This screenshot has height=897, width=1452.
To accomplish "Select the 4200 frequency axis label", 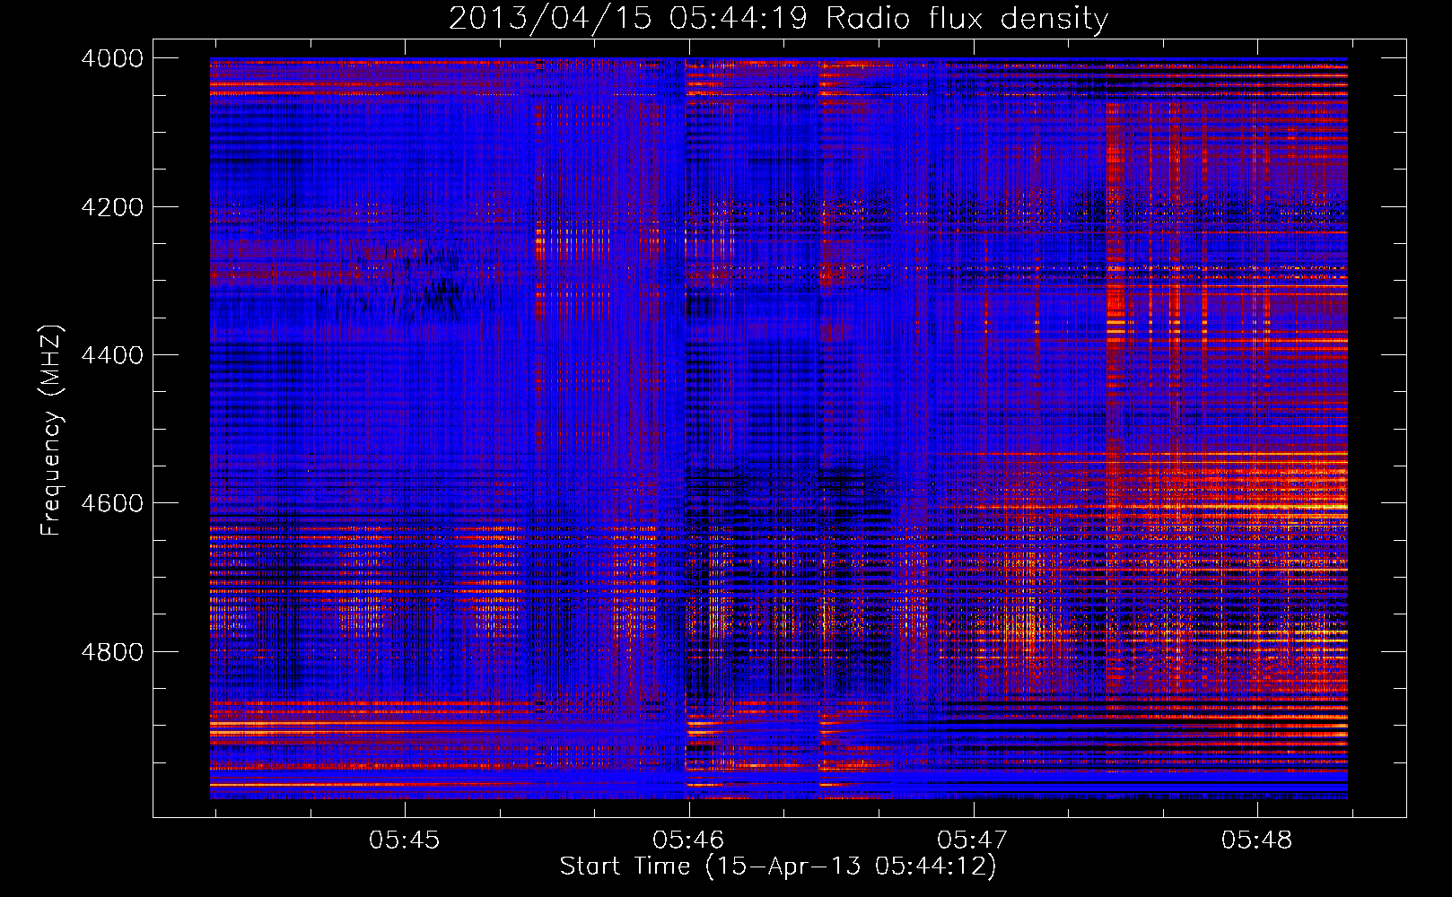I will tap(112, 207).
